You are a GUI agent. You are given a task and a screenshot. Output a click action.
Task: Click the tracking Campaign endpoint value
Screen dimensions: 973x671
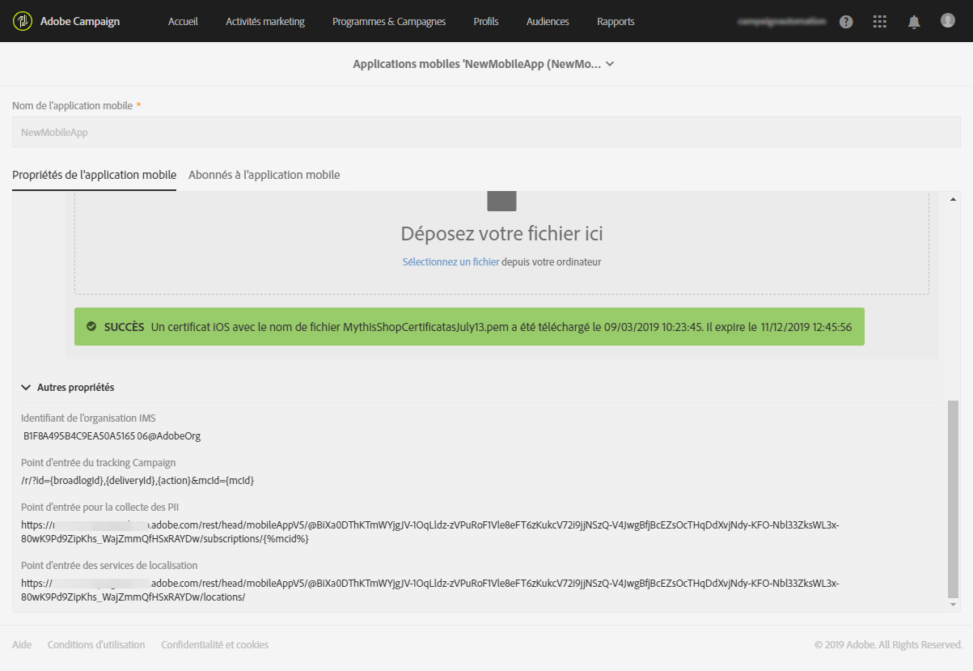137,480
